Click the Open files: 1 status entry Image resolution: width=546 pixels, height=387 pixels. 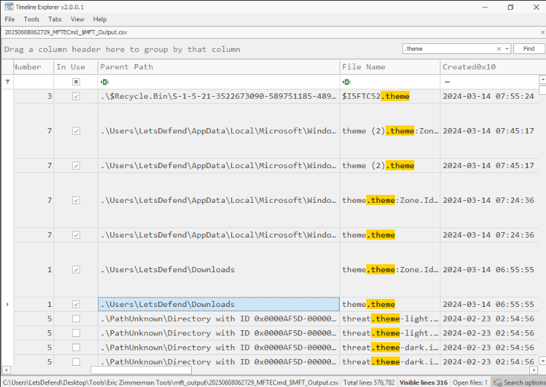point(470,382)
